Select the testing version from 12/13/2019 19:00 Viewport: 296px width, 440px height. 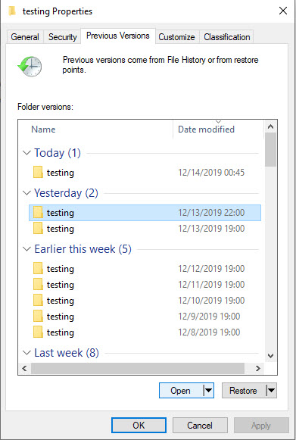click(x=145, y=229)
